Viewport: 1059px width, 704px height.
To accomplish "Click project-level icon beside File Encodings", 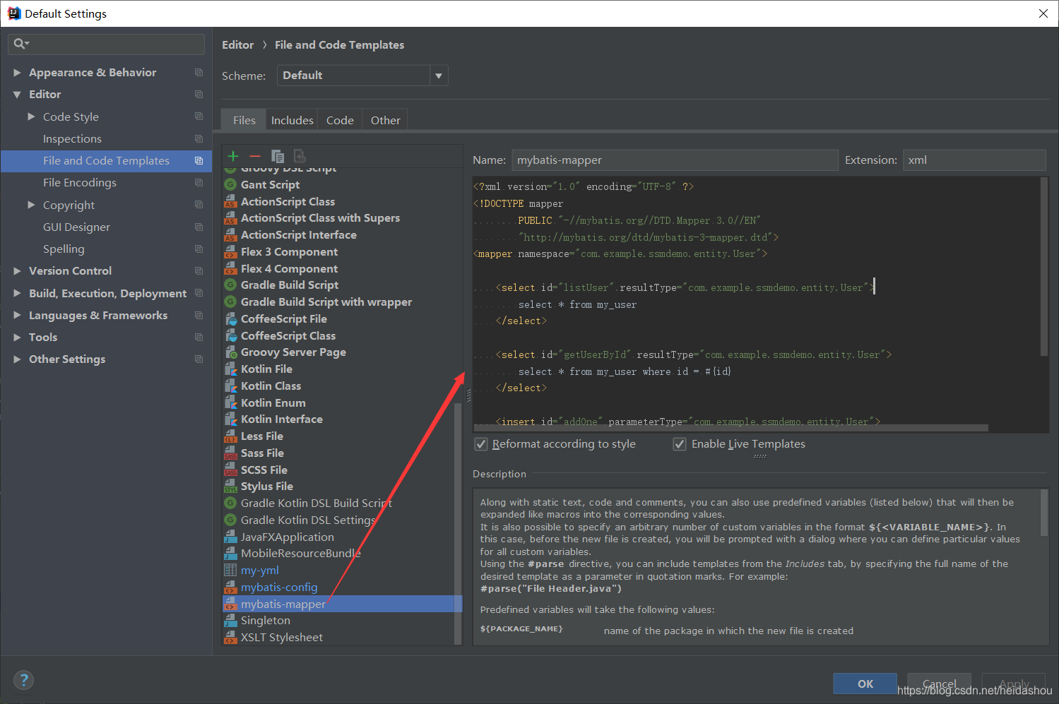I will coord(199,183).
